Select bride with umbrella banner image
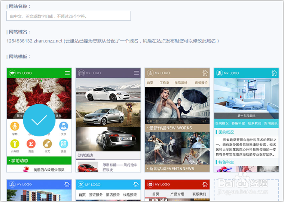The width and height of the screenshot is (284, 202). click(x=177, y=106)
